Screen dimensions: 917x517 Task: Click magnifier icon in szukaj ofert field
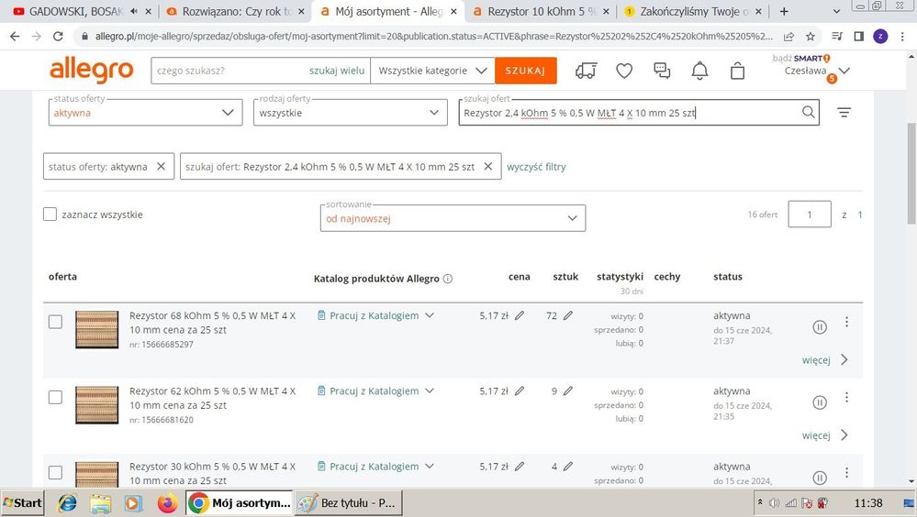coord(808,112)
